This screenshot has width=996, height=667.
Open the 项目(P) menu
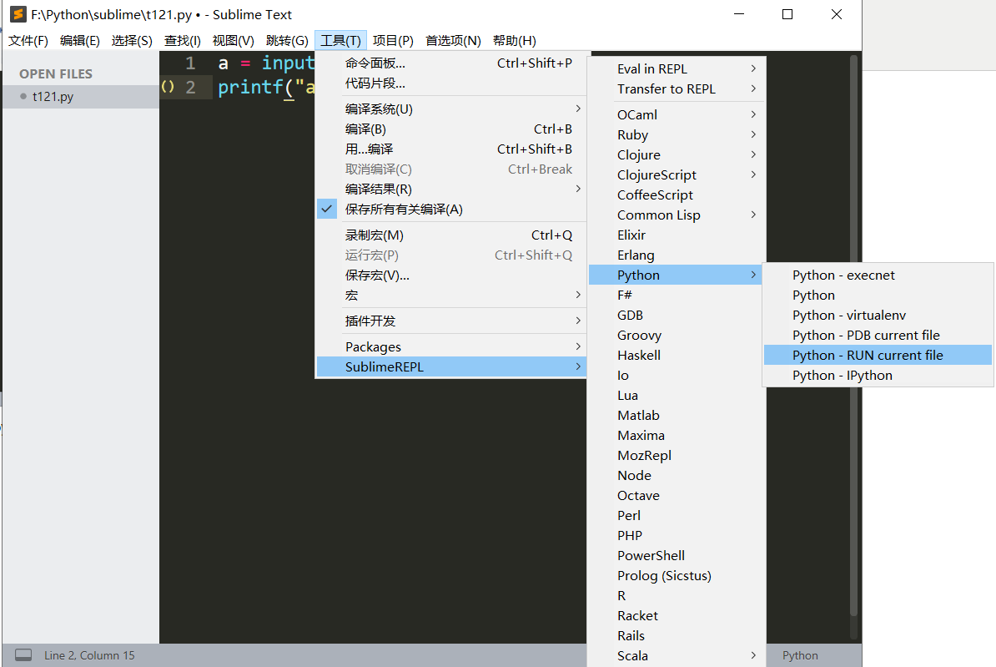[393, 41]
